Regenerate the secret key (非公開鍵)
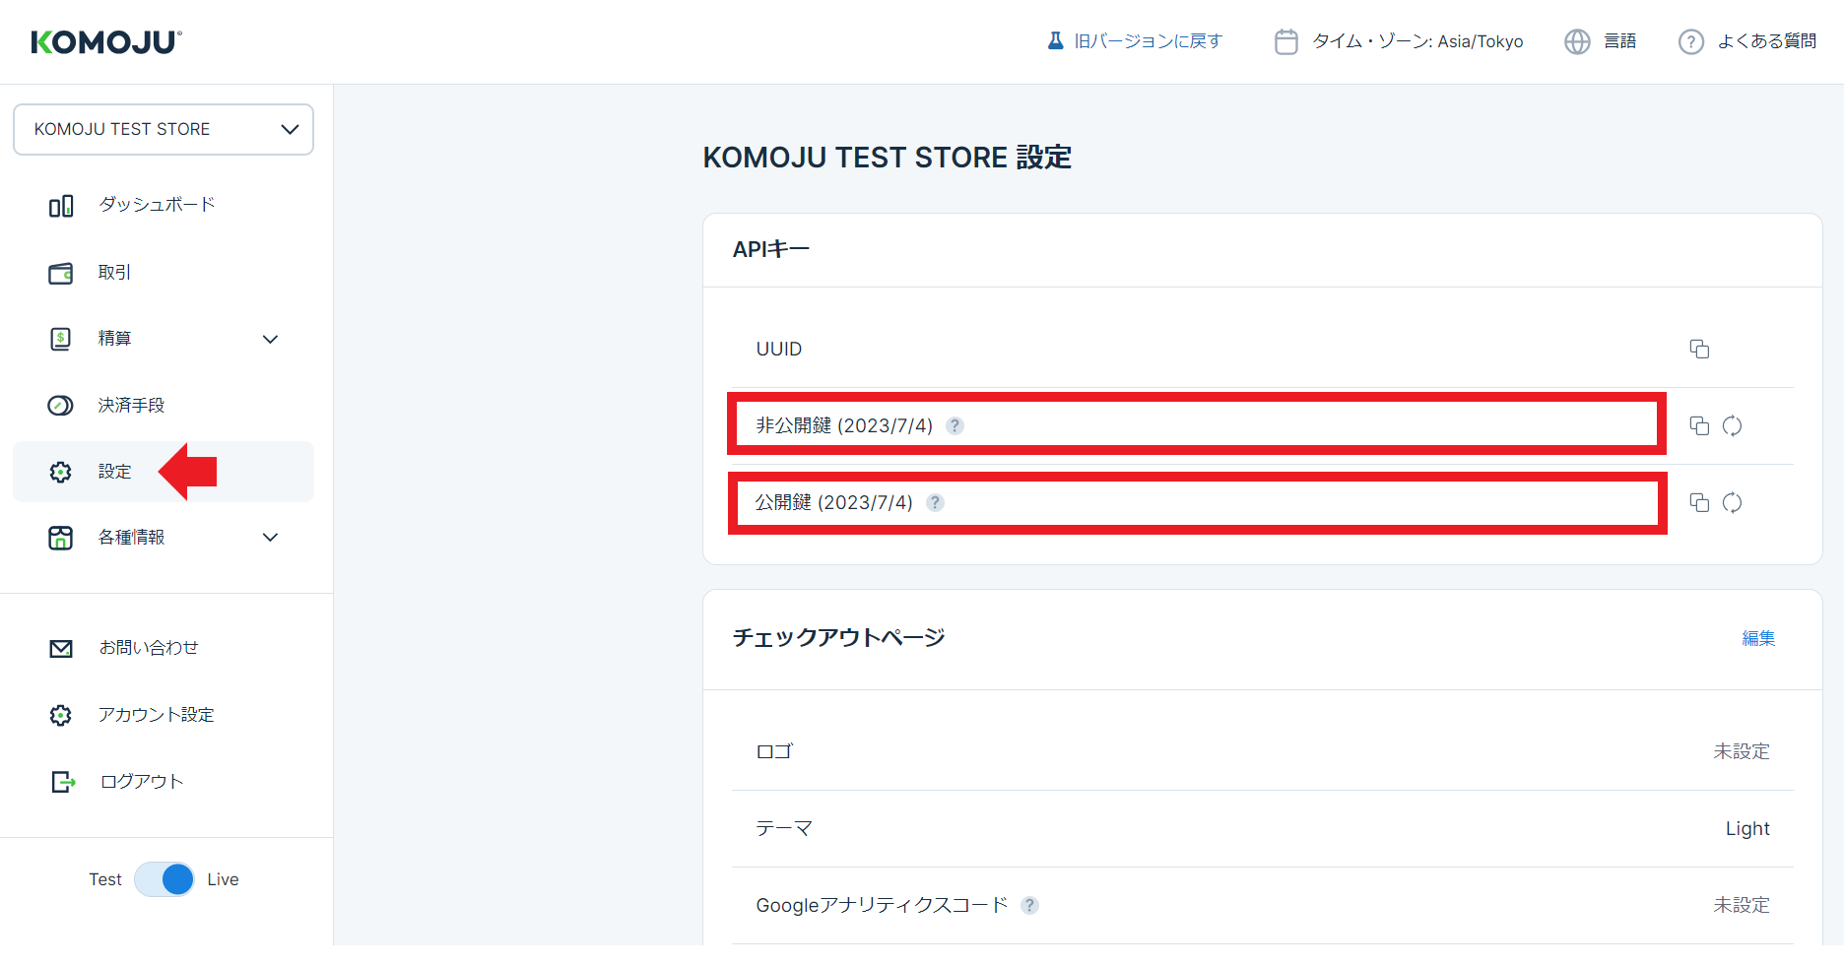This screenshot has height=966, width=1844. 1732,425
